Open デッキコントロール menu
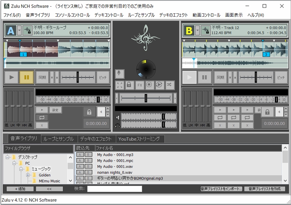The image size is (291, 205). coord(109,15)
